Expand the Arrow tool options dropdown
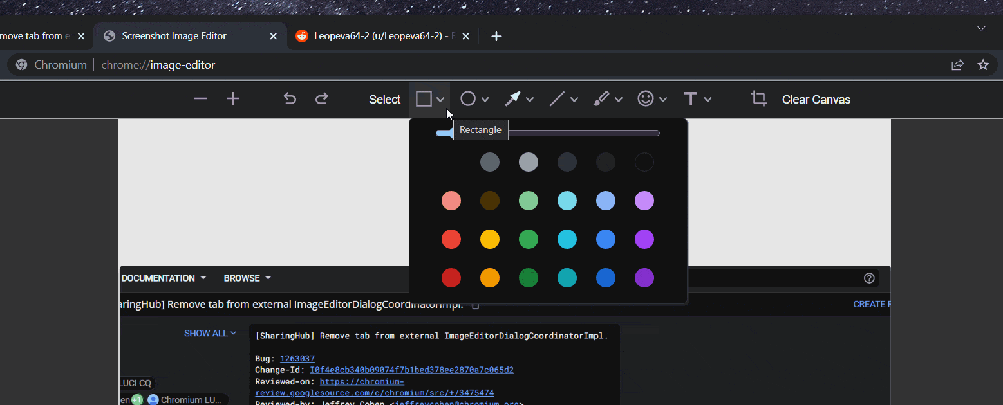Image resolution: width=1003 pixels, height=405 pixels. point(530,100)
